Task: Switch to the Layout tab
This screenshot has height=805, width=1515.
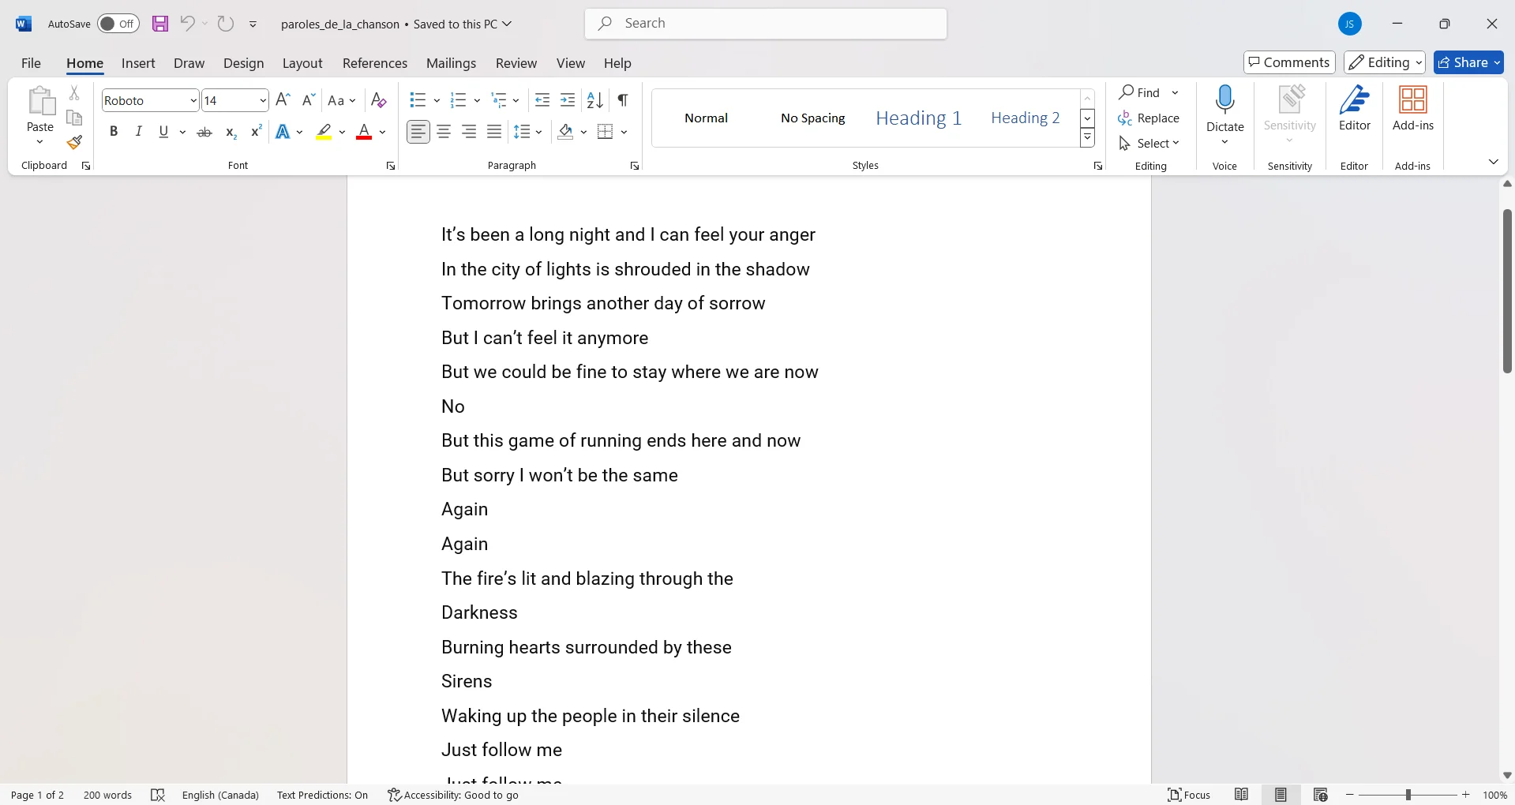Action: [x=302, y=63]
